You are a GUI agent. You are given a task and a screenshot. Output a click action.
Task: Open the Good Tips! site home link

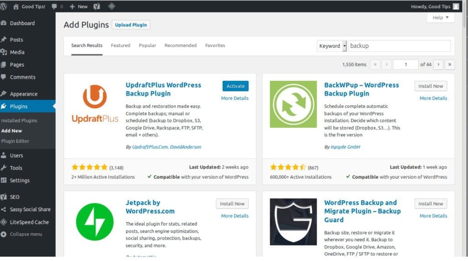29,6
